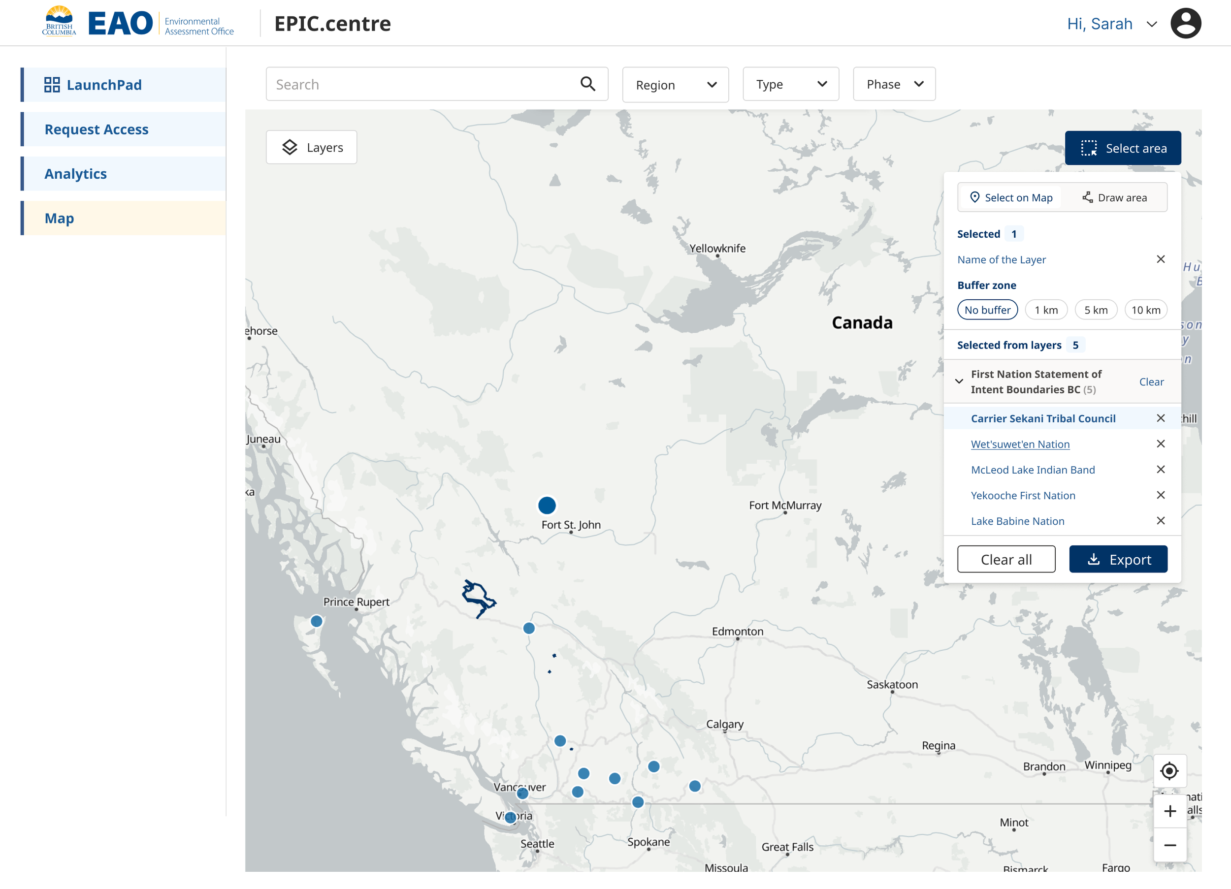Open Yekooche First Nation
The width and height of the screenshot is (1231, 889).
point(1023,495)
